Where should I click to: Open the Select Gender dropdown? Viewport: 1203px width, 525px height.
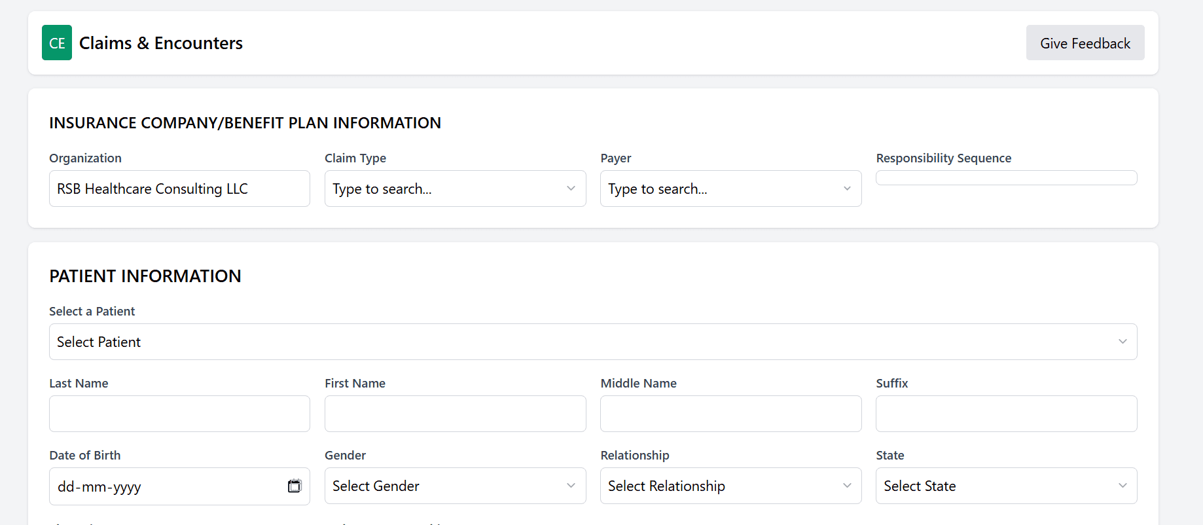pos(455,486)
